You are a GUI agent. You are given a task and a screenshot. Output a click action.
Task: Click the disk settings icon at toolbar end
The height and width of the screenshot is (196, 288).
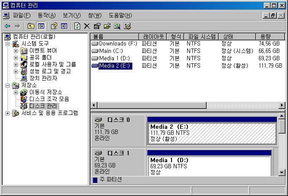click(127, 26)
